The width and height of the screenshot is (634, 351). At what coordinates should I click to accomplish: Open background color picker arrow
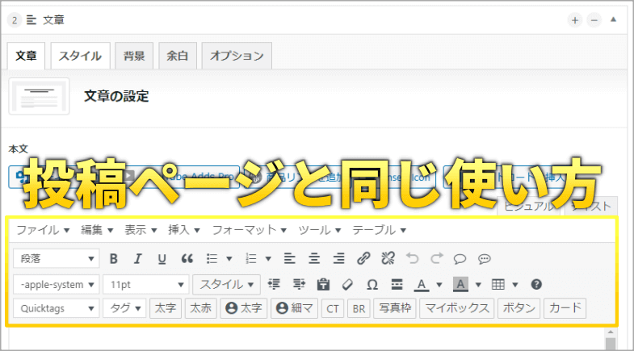click(478, 285)
